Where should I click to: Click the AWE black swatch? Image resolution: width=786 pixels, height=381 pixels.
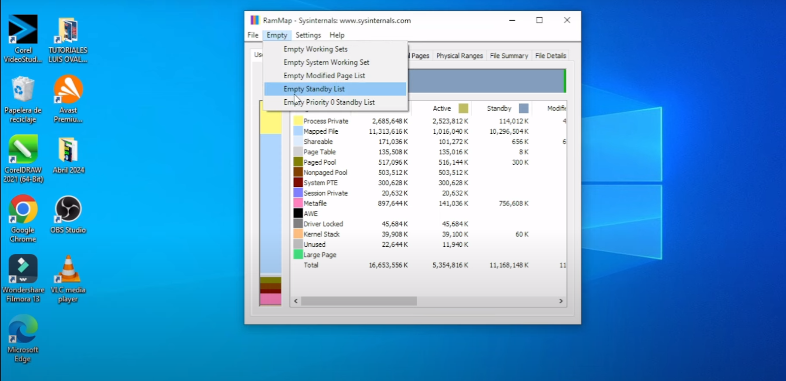click(298, 213)
